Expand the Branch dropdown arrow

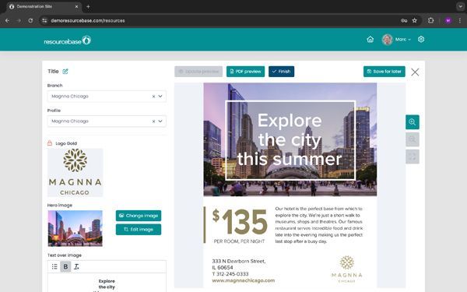160,97
